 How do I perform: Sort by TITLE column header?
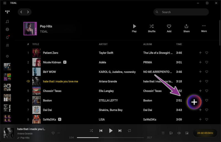pos(36,44)
